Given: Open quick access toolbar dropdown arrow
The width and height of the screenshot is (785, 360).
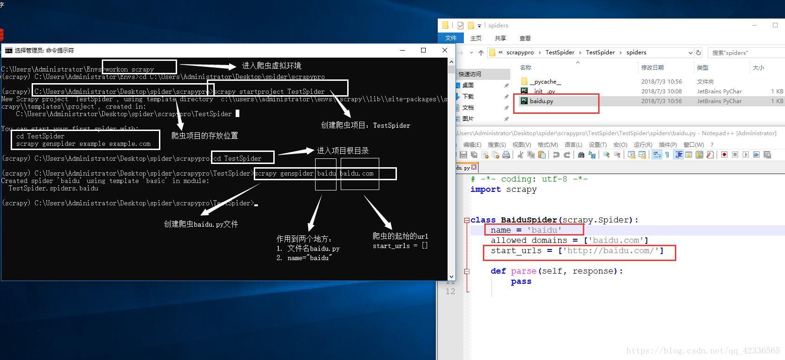Looking at the screenshot, I should coord(479,26).
